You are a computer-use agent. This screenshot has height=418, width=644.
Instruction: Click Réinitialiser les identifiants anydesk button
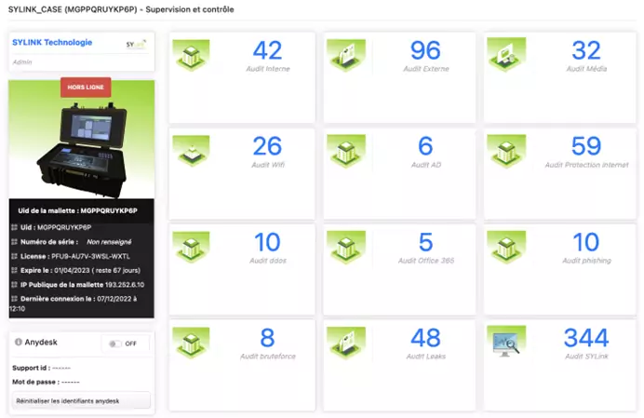[x=81, y=400]
